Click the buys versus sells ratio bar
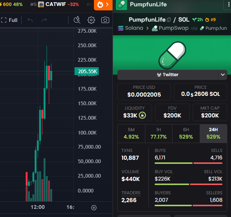 pos(189,163)
